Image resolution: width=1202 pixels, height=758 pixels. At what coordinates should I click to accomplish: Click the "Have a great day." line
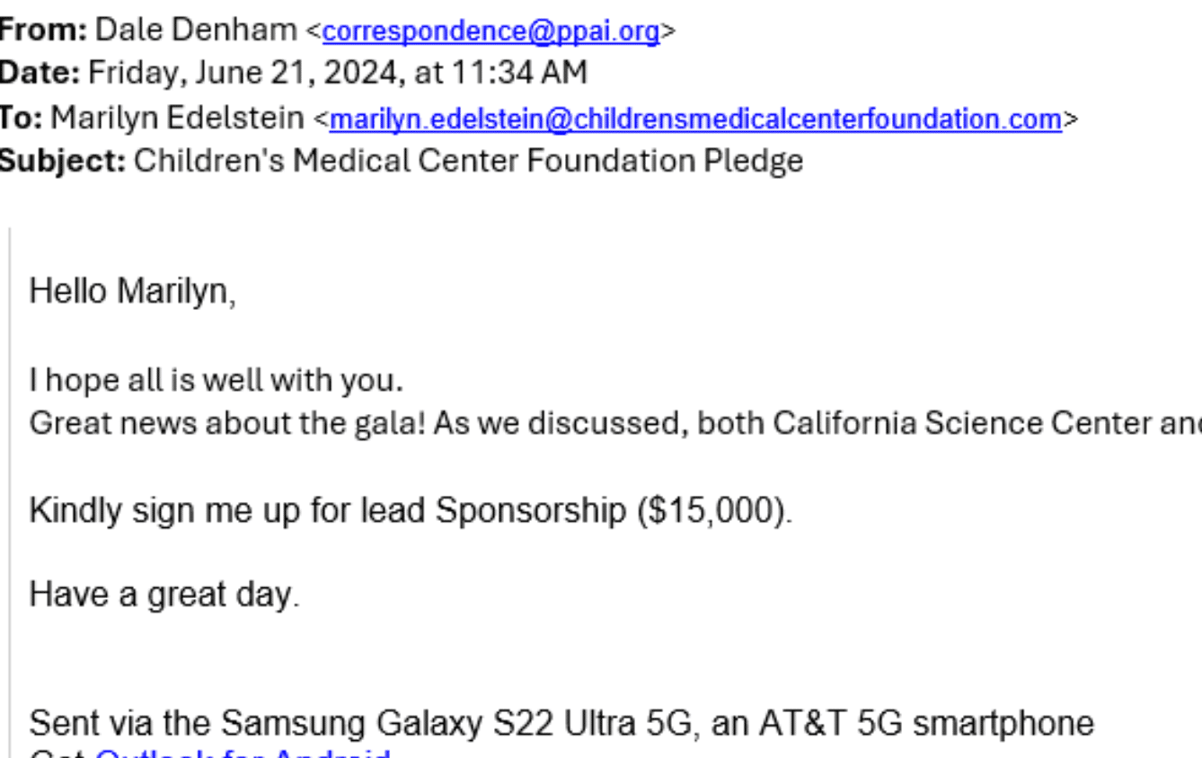coord(164,595)
